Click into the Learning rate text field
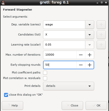 point(64,45)
